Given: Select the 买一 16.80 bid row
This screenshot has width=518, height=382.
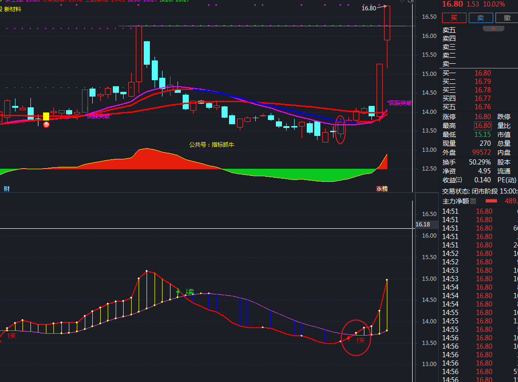Looking at the screenshot, I should (479, 73).
